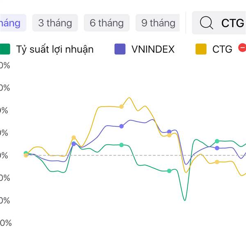Select the partially visible tháng tab
The height and width of the screenshot is (246, 246).
11,23
